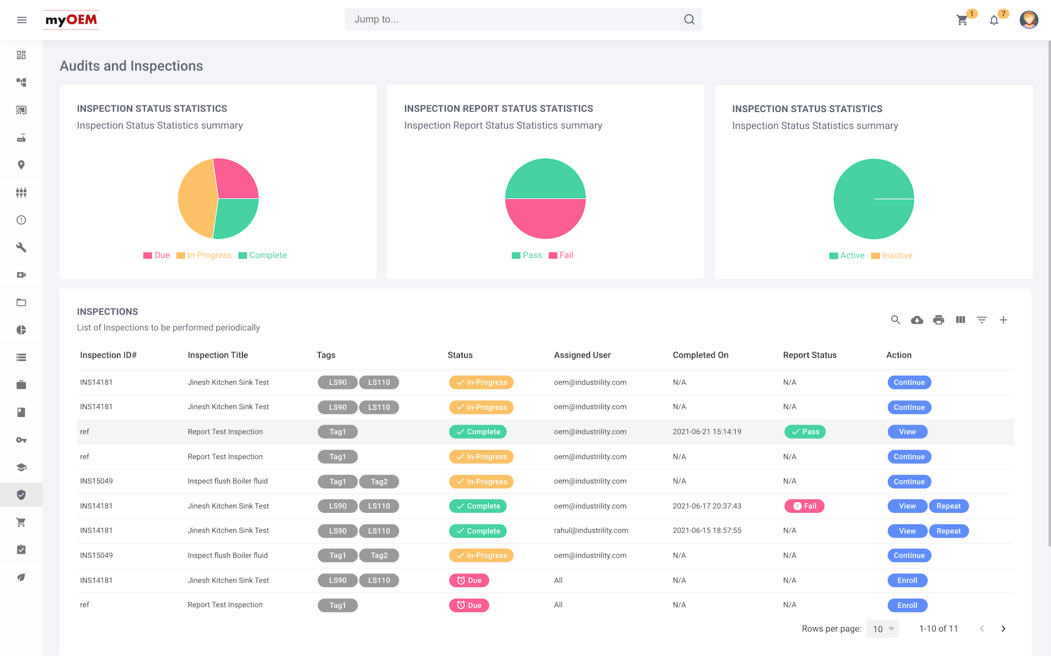
Task: Open the shopping cart in header
Action: [x=962, y=20]
